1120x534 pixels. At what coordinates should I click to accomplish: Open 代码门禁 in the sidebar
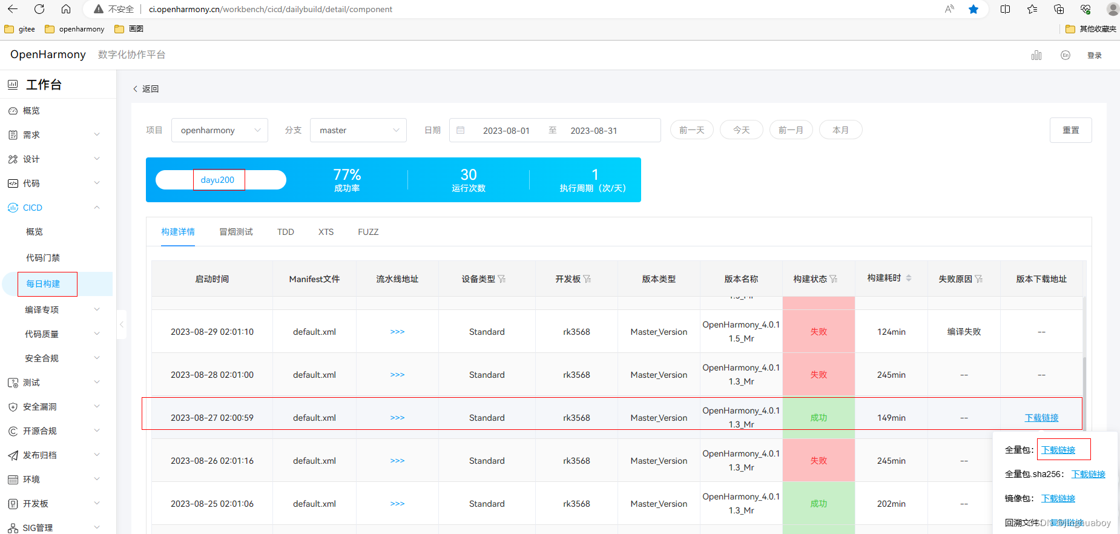tap(43, 258)
